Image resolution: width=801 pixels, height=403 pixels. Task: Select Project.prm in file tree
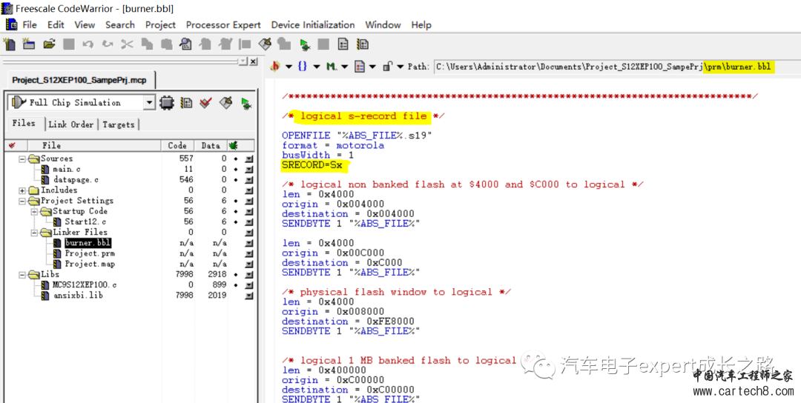(90, 253)
